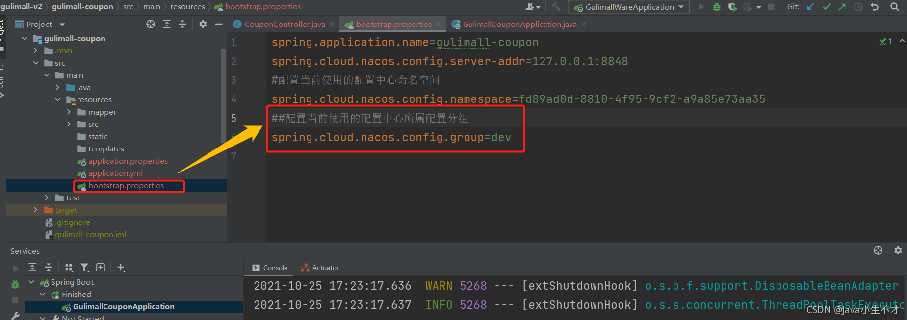Add a service with the plus icon
This screenshot has width=907, height=320.
coord(121,268)
